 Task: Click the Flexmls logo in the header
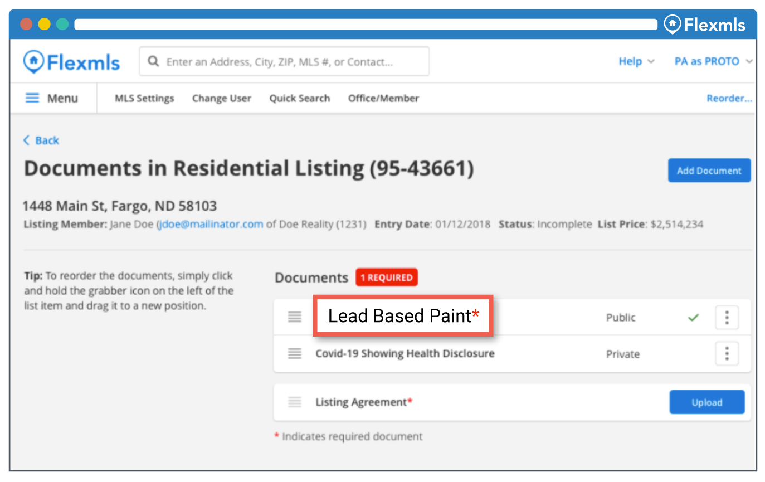(x=71, y=62)
